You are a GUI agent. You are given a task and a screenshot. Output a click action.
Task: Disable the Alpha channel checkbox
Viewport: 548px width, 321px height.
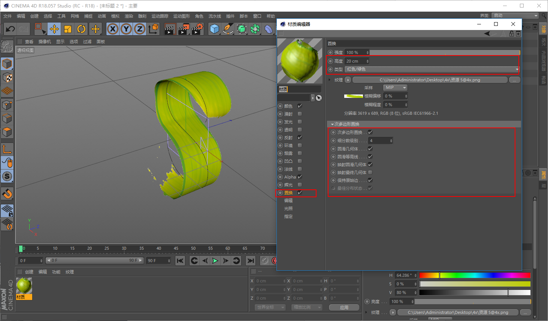tap(300, 177)
